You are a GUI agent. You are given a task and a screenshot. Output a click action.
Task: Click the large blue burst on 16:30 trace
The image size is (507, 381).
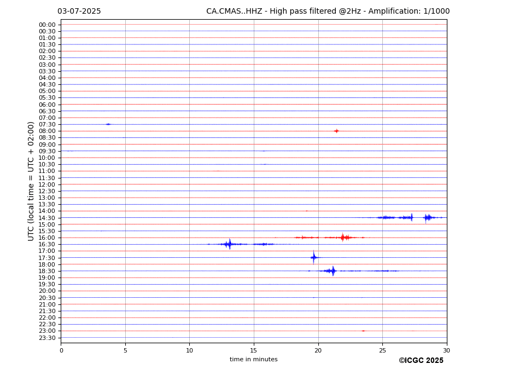[230, 244]
